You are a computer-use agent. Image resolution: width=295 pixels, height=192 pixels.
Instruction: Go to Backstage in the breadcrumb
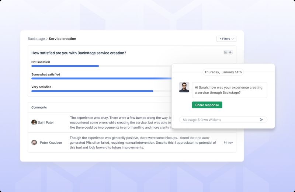click(36, 39)
